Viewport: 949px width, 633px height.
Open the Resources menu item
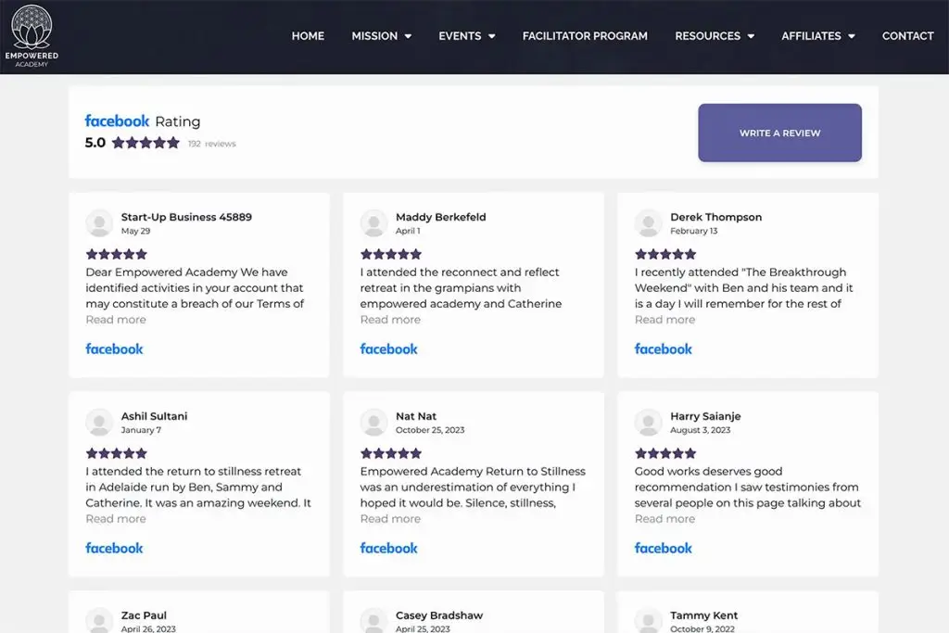(707, 36)
